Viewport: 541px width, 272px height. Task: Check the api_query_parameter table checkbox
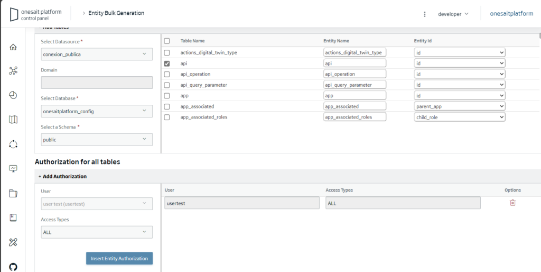click(x=167, y=85)
